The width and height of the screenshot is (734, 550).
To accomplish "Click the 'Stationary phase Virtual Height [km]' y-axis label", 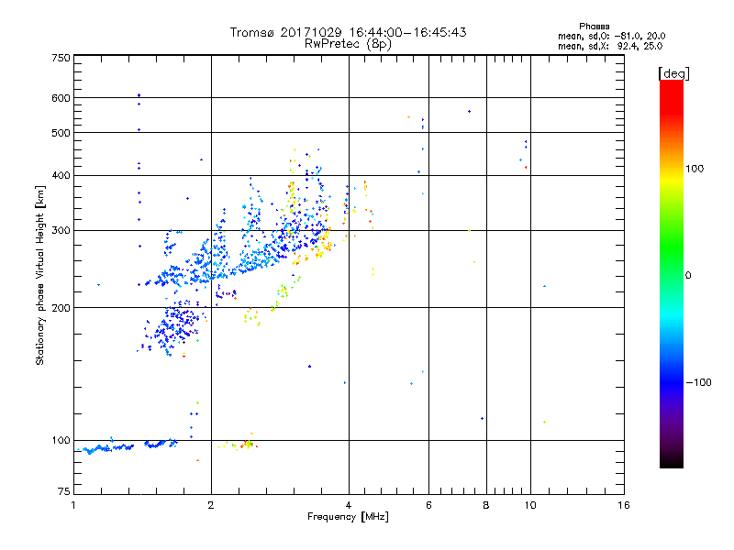I will 39,275.
